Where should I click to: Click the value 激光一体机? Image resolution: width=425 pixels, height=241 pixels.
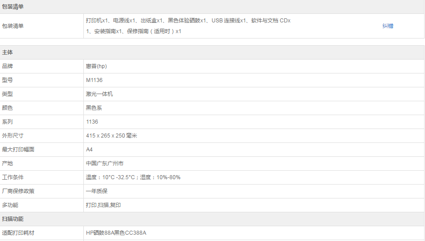[x=99, y=94]
